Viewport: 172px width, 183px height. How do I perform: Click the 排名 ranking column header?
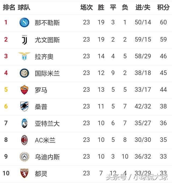pos(9,8)
